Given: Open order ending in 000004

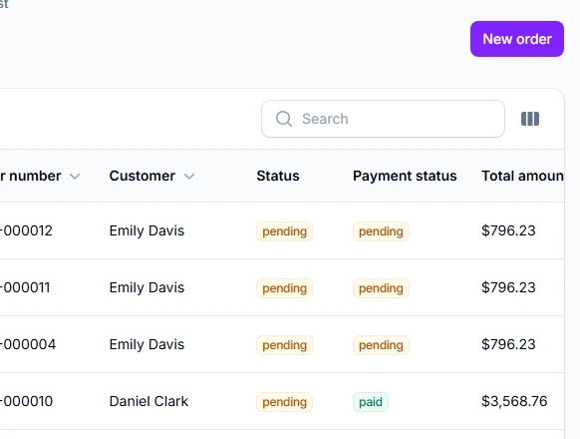Looking at the screenshot, I should (x=28, y=344).
